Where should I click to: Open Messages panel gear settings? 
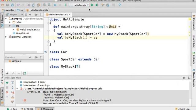pos(184,78)
